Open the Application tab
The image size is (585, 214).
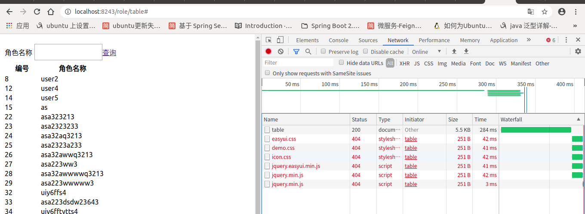coord(504,40)
